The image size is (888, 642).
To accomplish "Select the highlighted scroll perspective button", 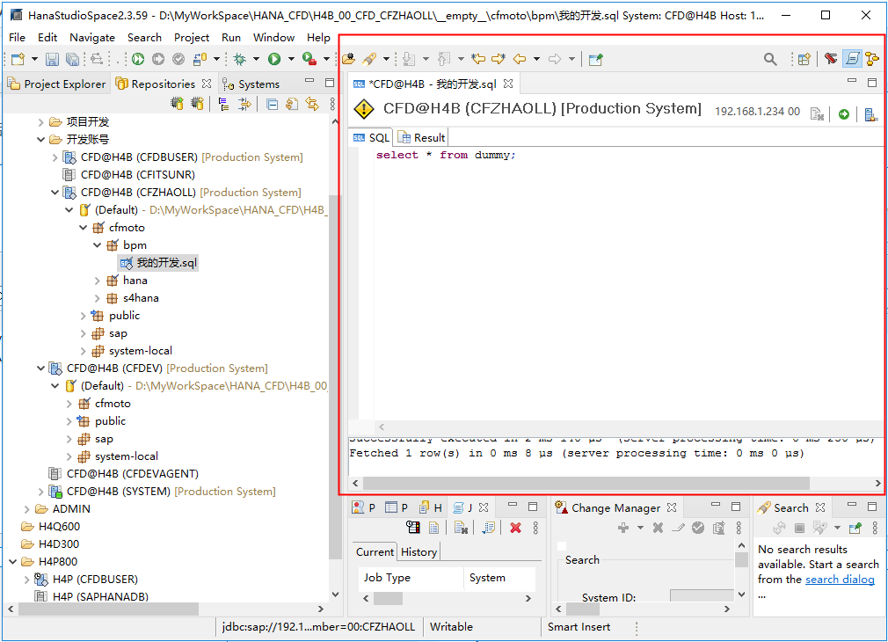I will 852,59.
